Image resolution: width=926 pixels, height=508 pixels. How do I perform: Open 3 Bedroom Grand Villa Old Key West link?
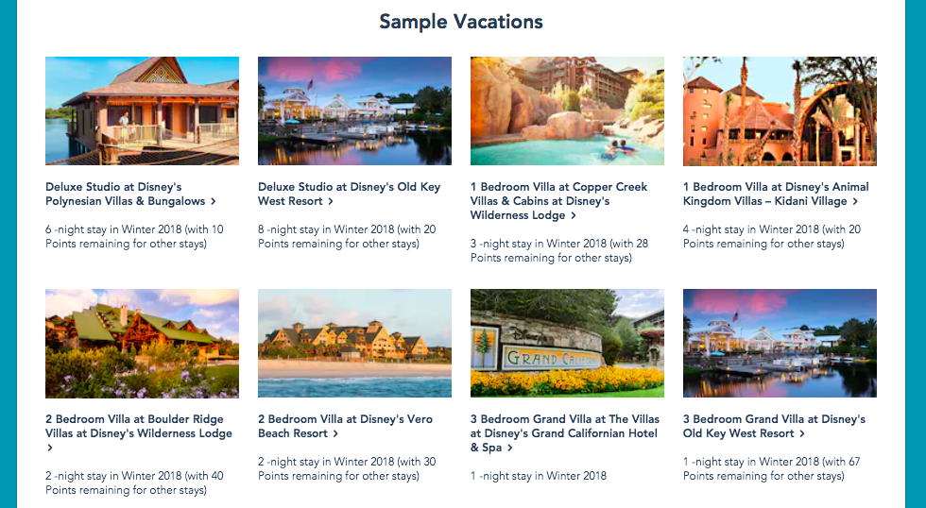pyautogui.click(x=774, y=427)
